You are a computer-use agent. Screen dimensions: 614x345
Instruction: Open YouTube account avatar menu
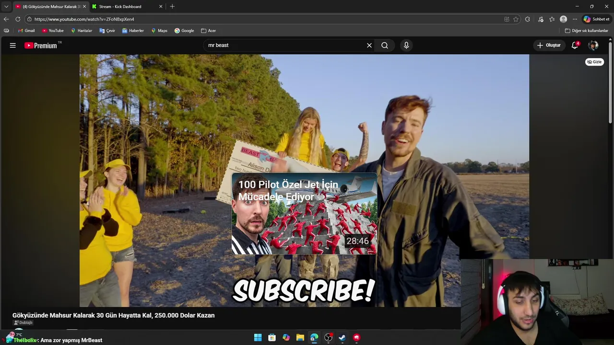593,45
